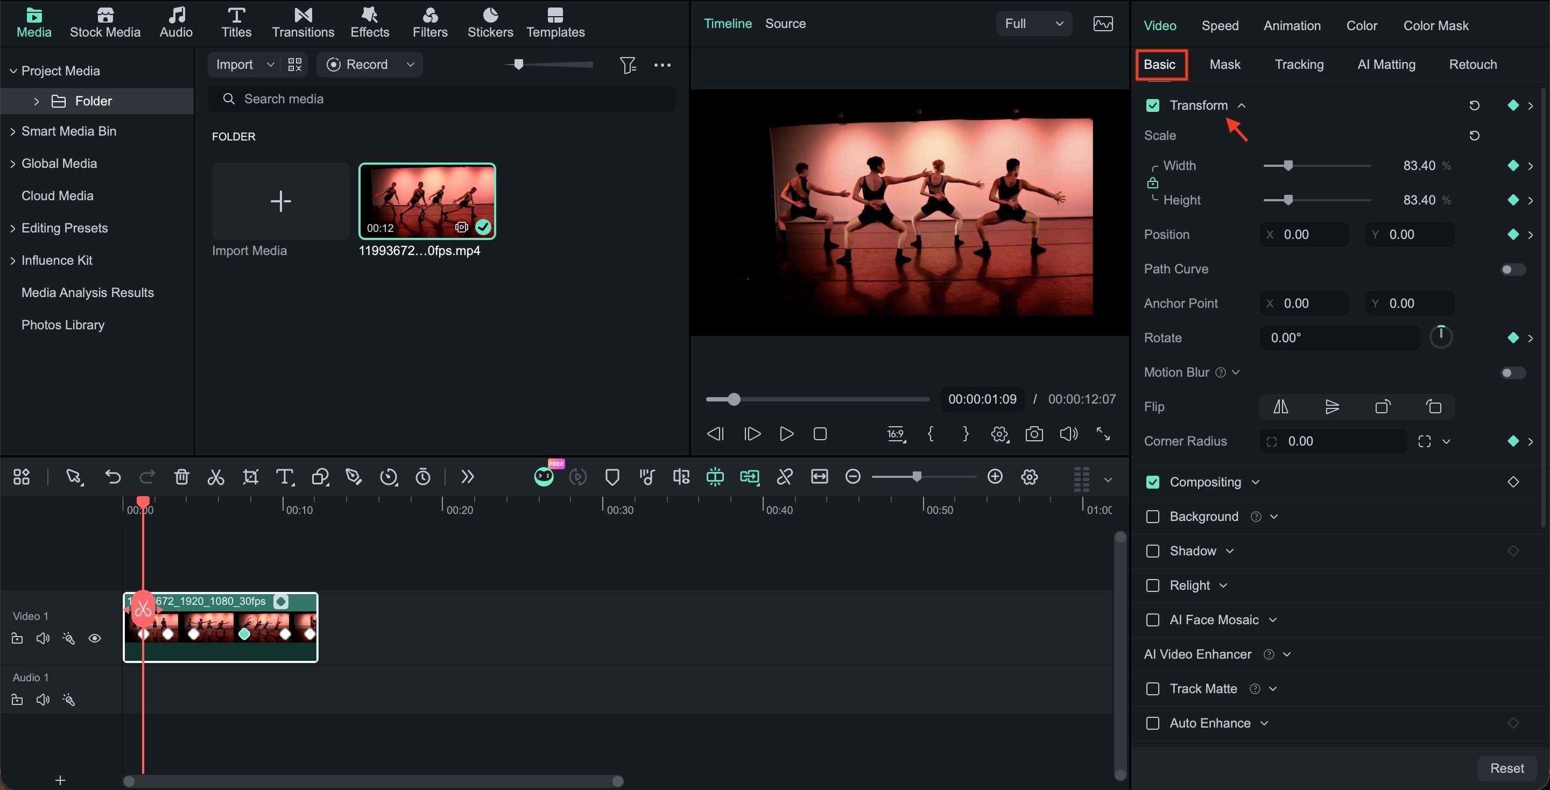Select the 11993672...0fps.mp4 media thumbnail
This screenshot has height=790, width=1550.
(427, 201)
